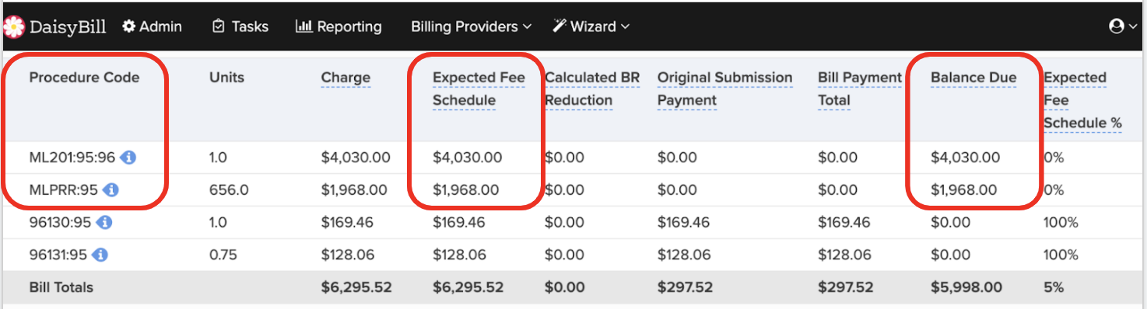
Task: Show info for procedure code 96130:95
Action: [x=104, y=223]
